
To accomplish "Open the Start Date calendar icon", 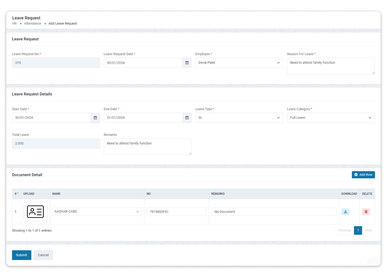I will [x=95, y=118].
